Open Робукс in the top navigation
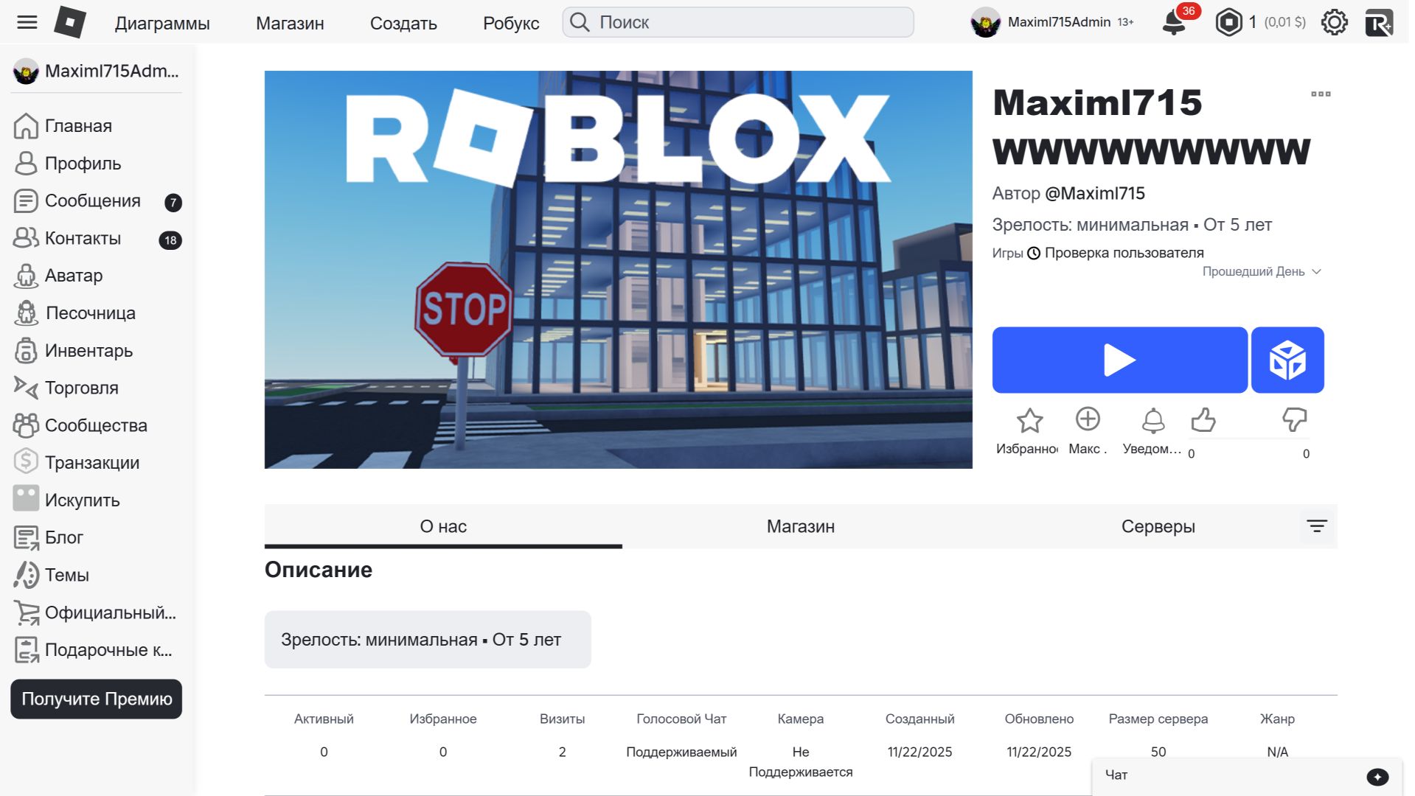 [511, 24]
